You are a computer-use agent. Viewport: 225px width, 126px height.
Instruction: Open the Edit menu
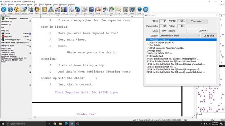tap(36, 5)
